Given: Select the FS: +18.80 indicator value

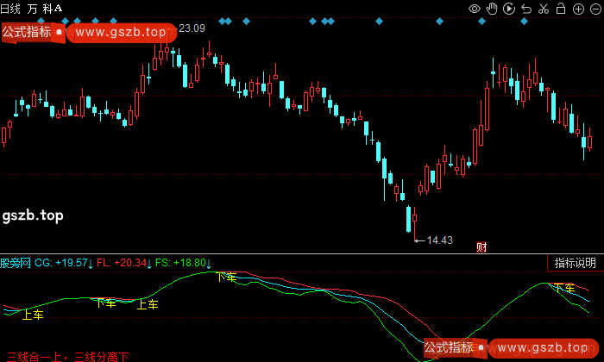Looking at the screenshot, I should (182, 262).
